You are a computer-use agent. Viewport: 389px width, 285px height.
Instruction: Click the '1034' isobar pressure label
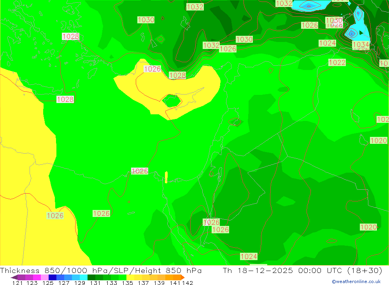(361, 45)
